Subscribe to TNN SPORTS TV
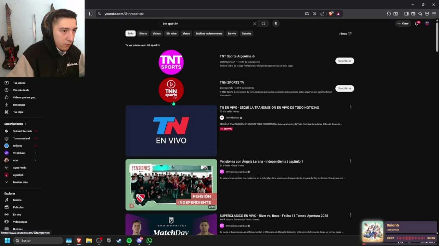The image size is (439, 246). coord(345,88)
